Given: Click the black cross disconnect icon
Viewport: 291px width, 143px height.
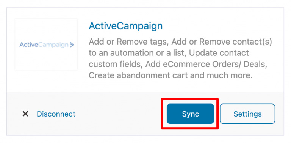Looking at the screenshot, I should point(25,114).
